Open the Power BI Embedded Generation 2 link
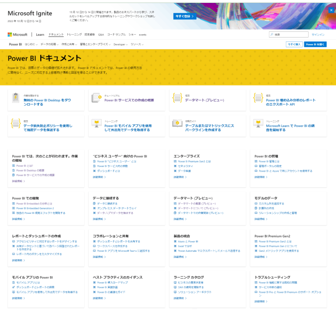The height and width of the screenshot is (312, 336). point(35,208)
